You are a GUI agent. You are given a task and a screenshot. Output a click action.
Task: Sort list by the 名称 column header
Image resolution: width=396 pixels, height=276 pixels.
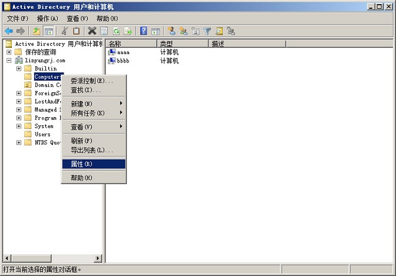131,44
